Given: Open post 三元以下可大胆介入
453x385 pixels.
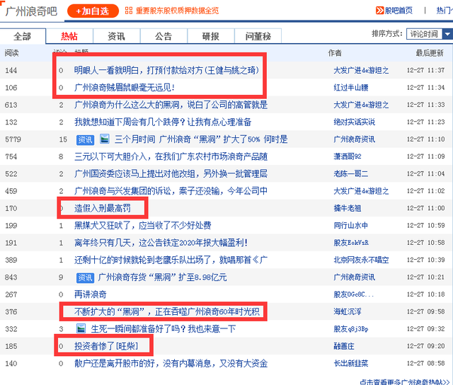Looking at the screenshot, I should click(171, 156).
